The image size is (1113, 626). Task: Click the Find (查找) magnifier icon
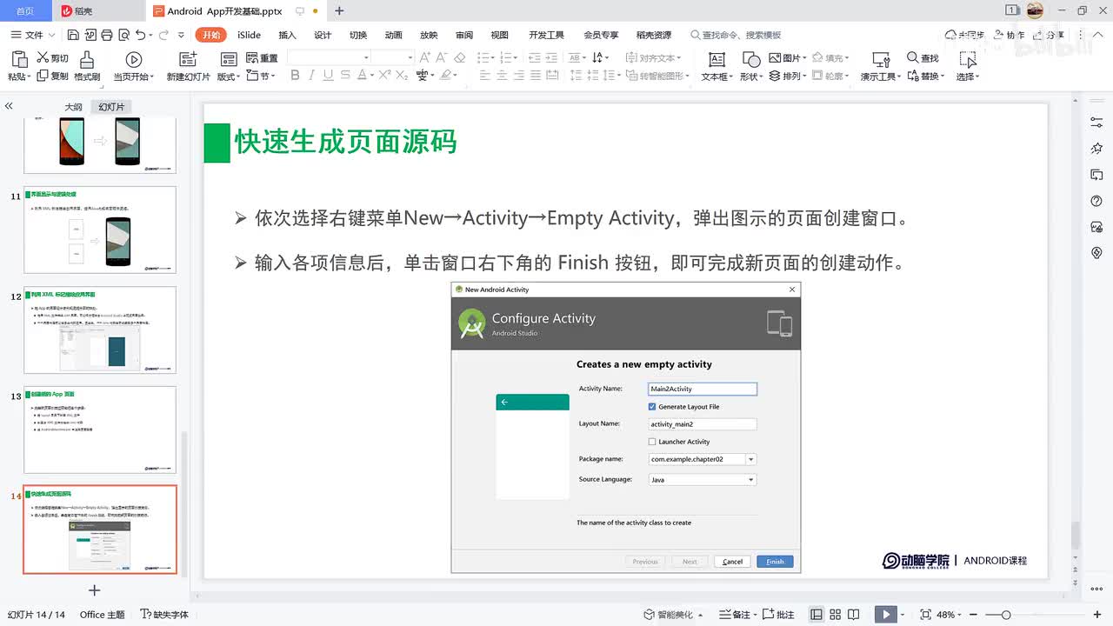(912, 57)
